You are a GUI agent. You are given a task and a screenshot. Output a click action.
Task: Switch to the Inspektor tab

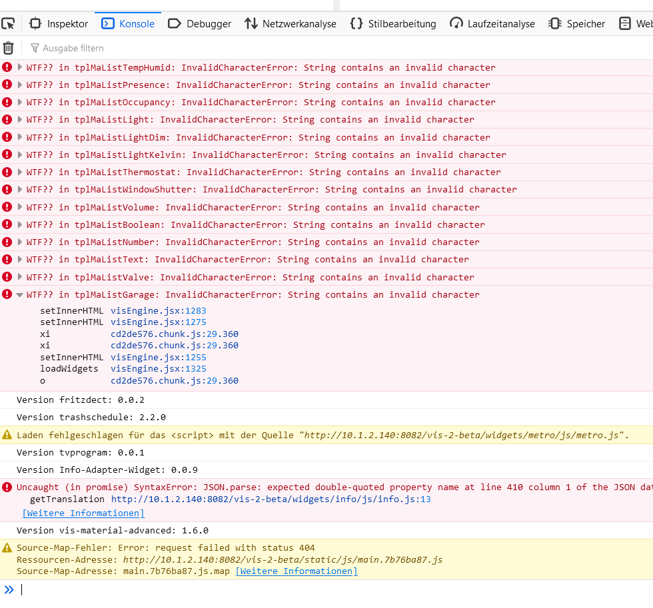(59, 24)
